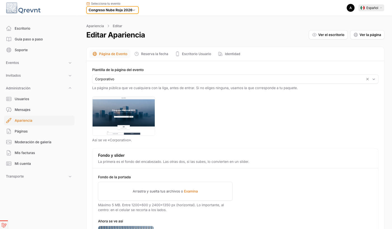Click the red debug icon at the bottom-left corner

coord(4,225)
